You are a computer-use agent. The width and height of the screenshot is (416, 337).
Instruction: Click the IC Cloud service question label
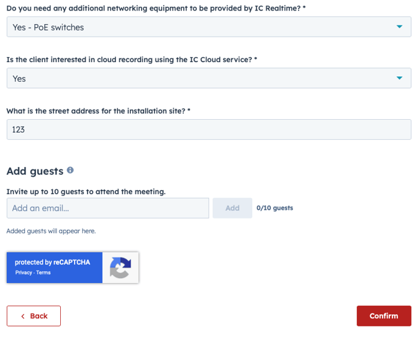click(x=132, y=60)
